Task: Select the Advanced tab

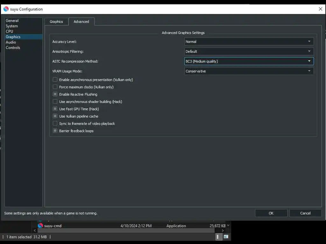Action: click(x=81, y=22)
